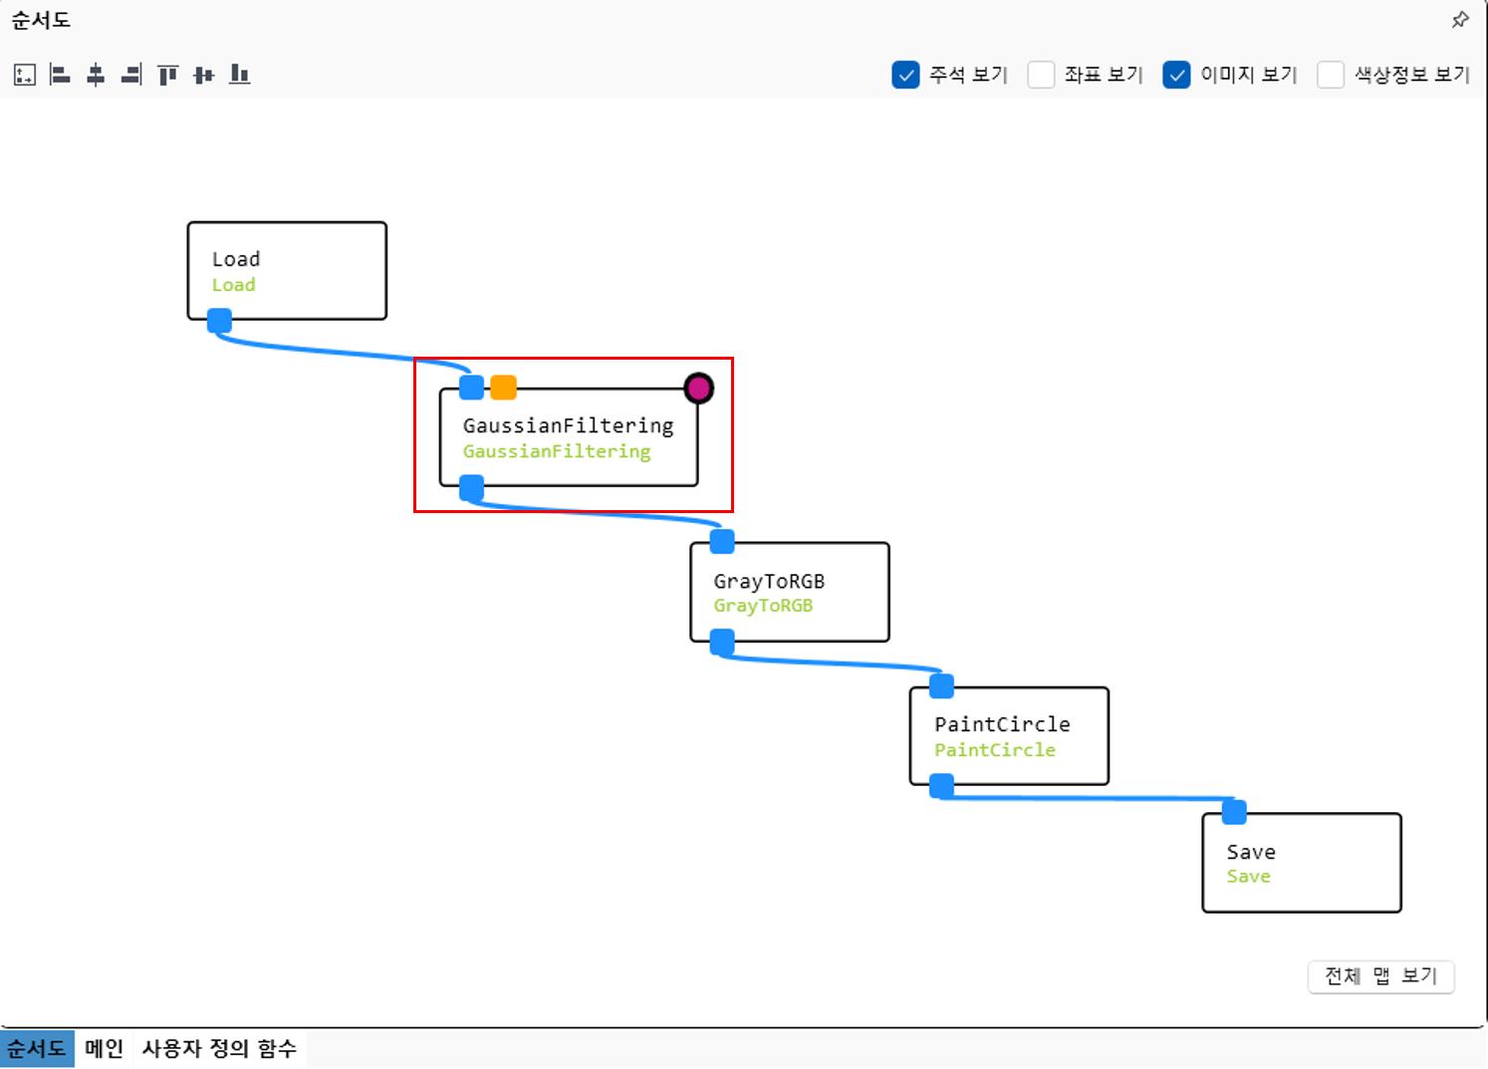
Task: Align nodes to vertical middle
Action: click(x=203, y=75)
